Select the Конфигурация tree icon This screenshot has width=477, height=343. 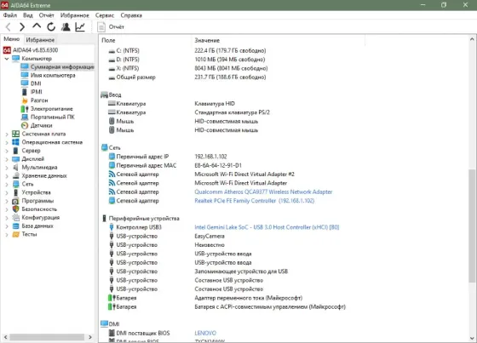click(x=16, y=217)
